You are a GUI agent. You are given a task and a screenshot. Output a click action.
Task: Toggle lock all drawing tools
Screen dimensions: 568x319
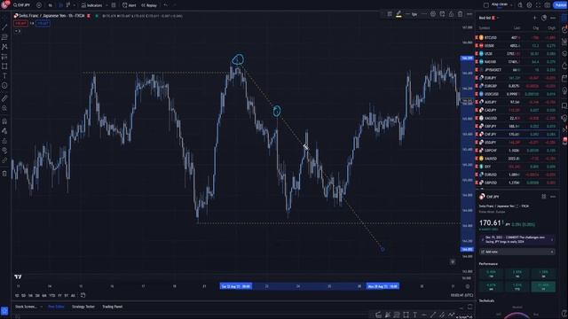pyautogui.click(x=4, y=141)
